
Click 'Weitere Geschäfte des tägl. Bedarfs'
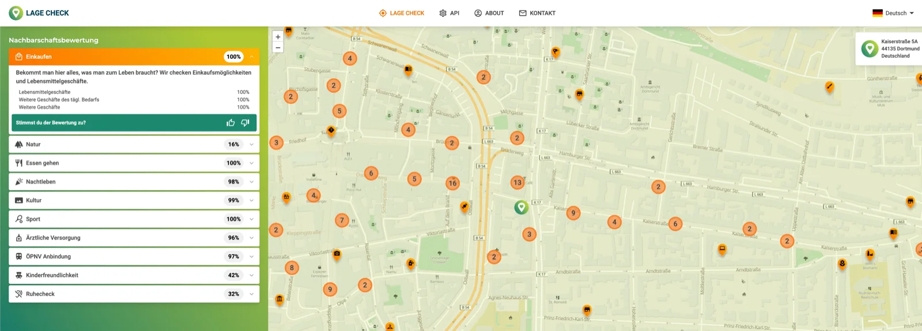pos(59,100)
